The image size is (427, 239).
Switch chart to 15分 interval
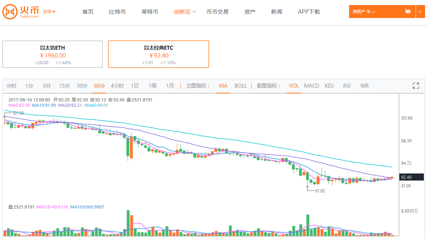point(64,86)
